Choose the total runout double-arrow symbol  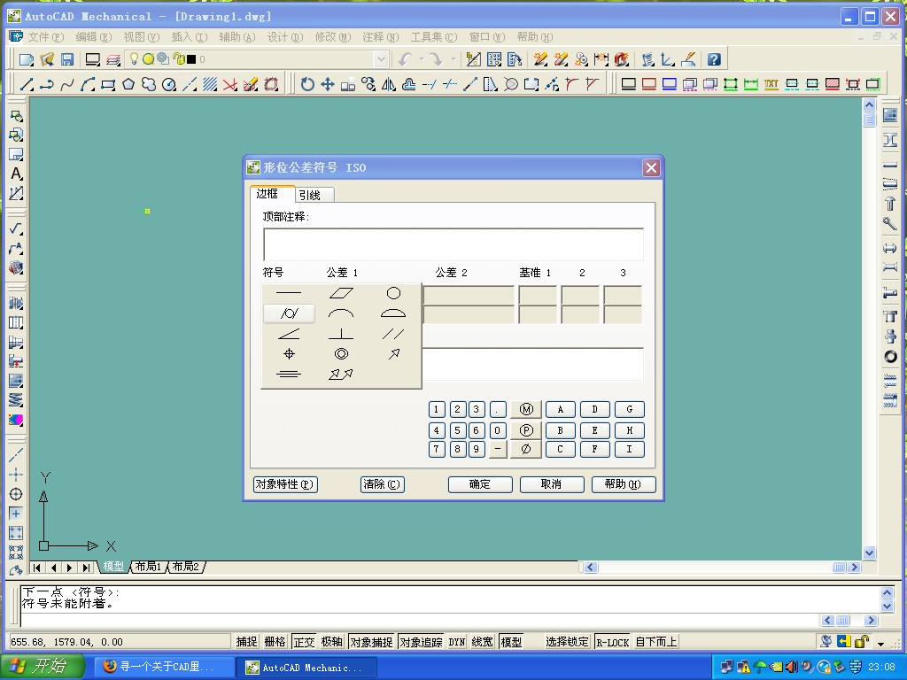pyautogui.click(x=341, y=375)
